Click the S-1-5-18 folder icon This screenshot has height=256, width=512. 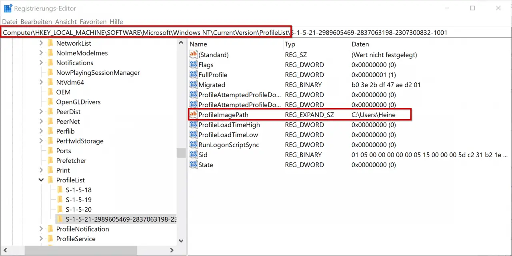60,190
